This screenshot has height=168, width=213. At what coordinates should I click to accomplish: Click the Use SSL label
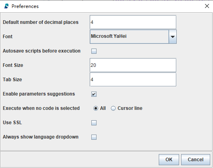pyautogui.click(x=12, y=123)
